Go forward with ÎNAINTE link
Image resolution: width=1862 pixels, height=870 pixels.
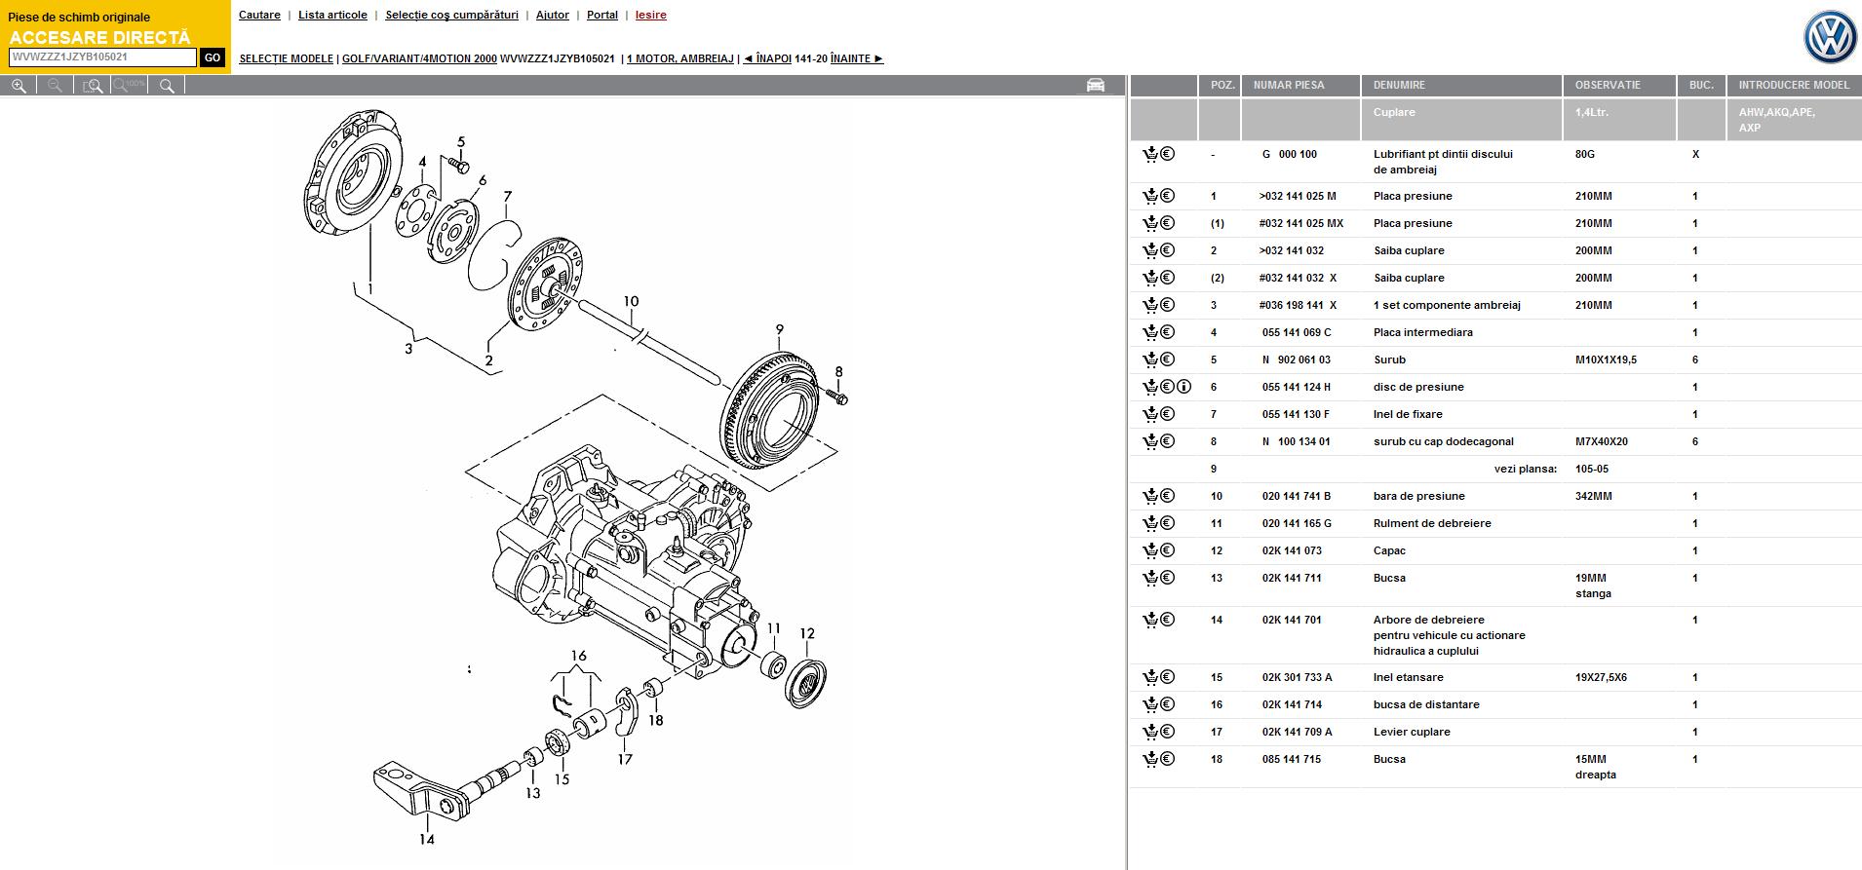click(x=857, y=58)
